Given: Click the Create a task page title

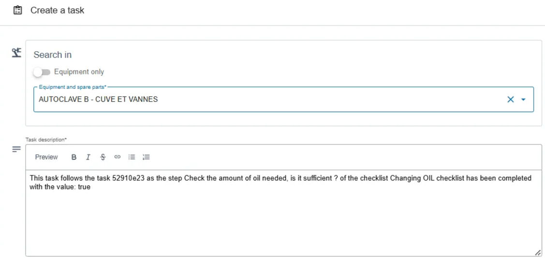Looking at the screenshot, I should click(x=58, y=11).
